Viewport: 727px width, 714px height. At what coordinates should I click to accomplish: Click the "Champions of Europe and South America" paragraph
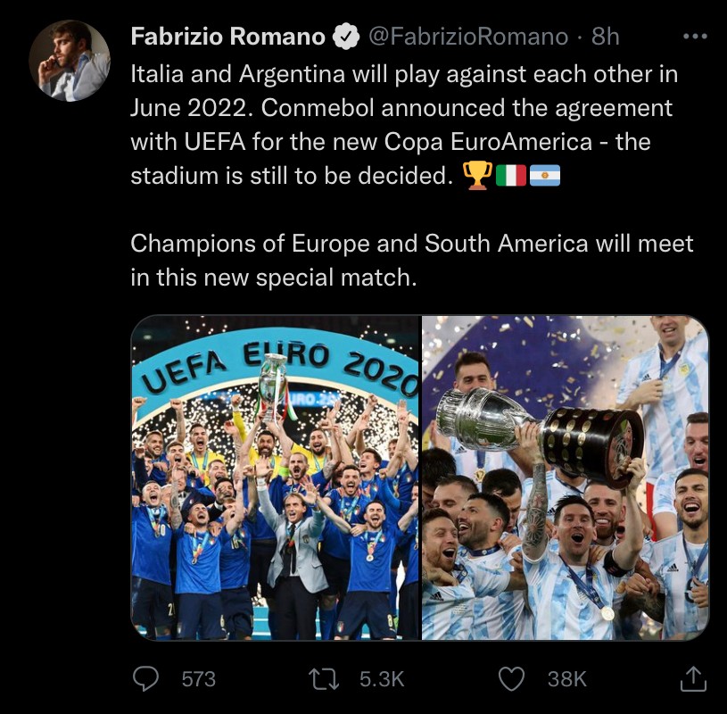tap(411, 260)
